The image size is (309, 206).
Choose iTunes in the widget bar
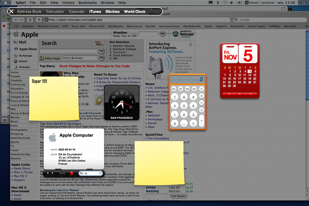pyautogui.click(x=95, y=12)
